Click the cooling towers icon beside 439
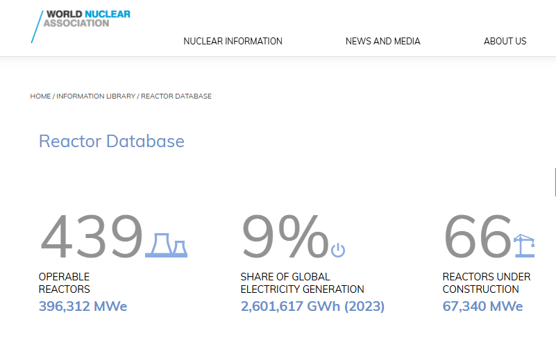The height and width of the screenshot is (347, 556). (167, 245)
